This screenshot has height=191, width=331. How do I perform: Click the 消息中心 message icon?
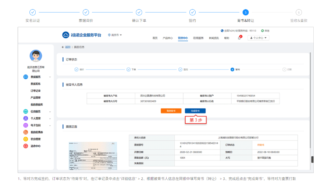point(26,146)
